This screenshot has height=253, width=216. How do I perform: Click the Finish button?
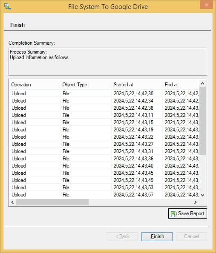[x=157, y=236]
